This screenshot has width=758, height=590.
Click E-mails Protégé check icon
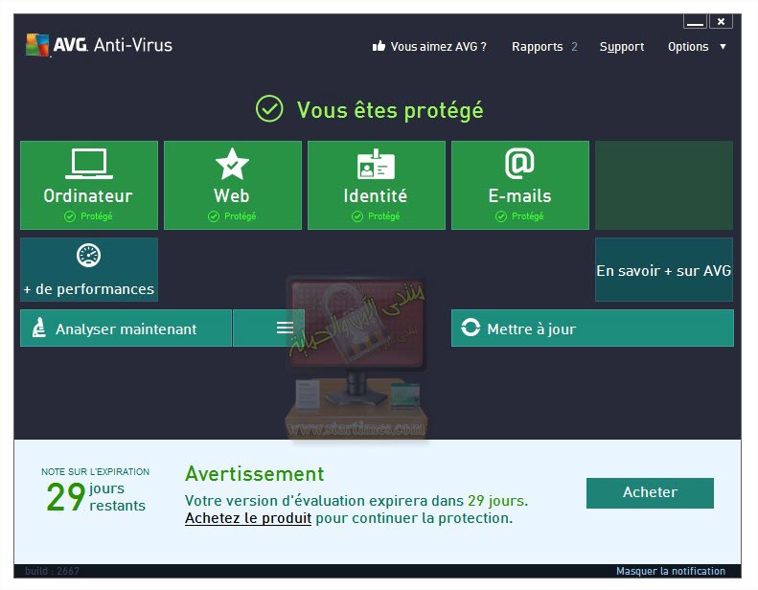pos(501,216)
